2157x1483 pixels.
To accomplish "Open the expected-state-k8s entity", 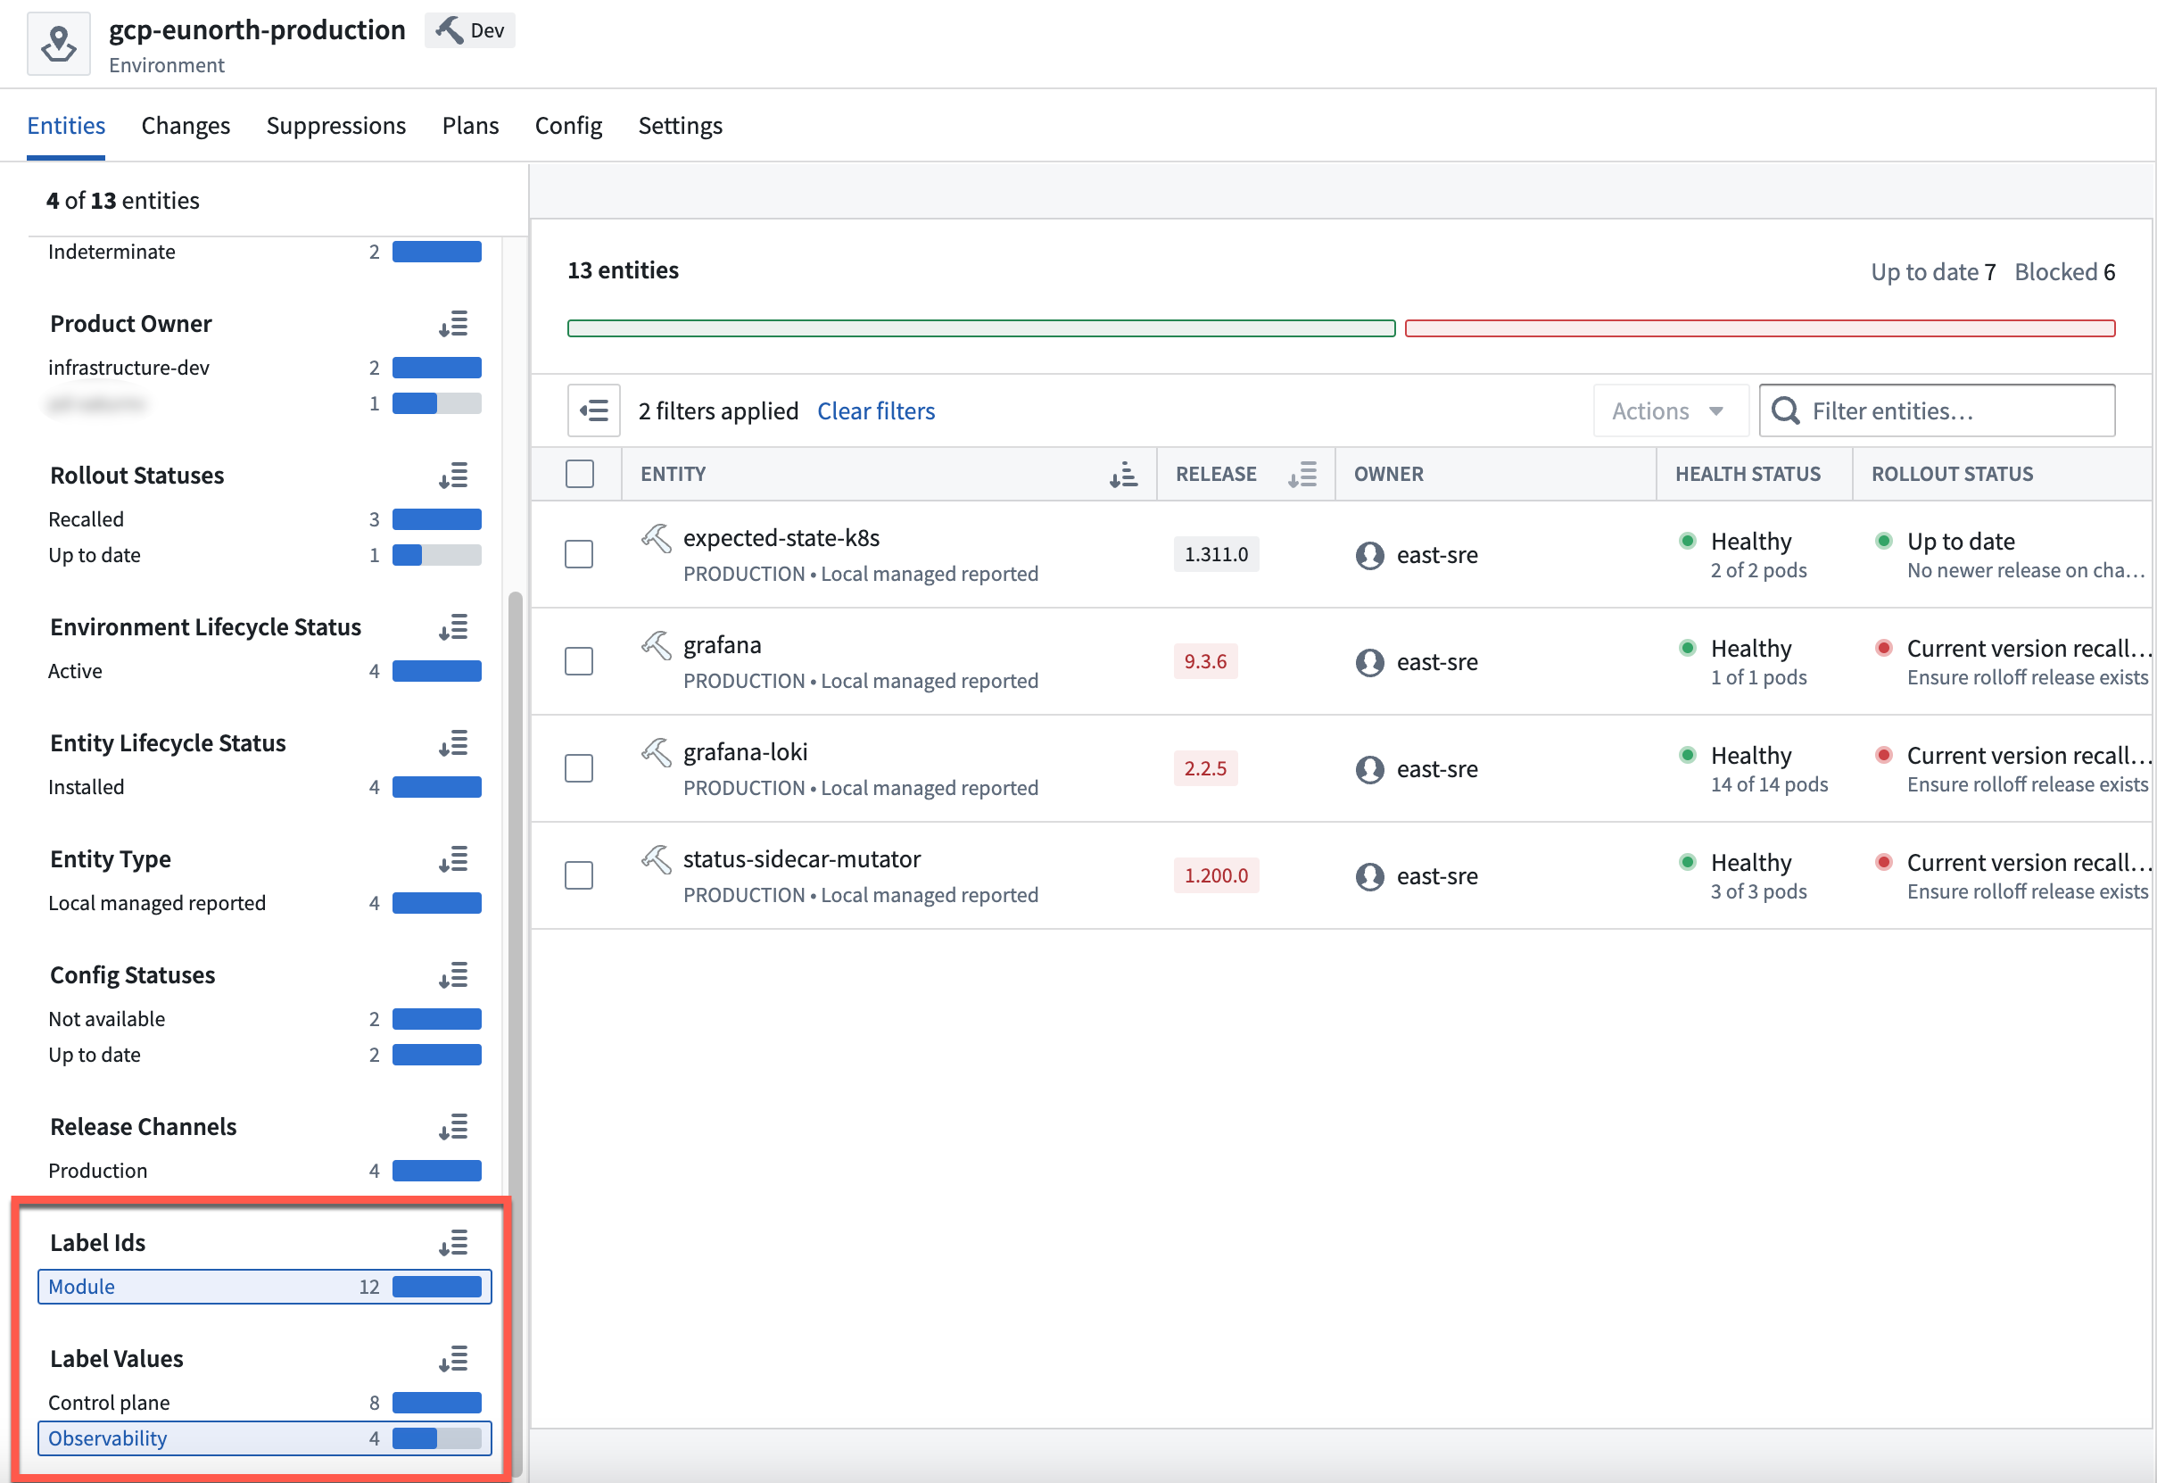I will (x=781, y=538).
